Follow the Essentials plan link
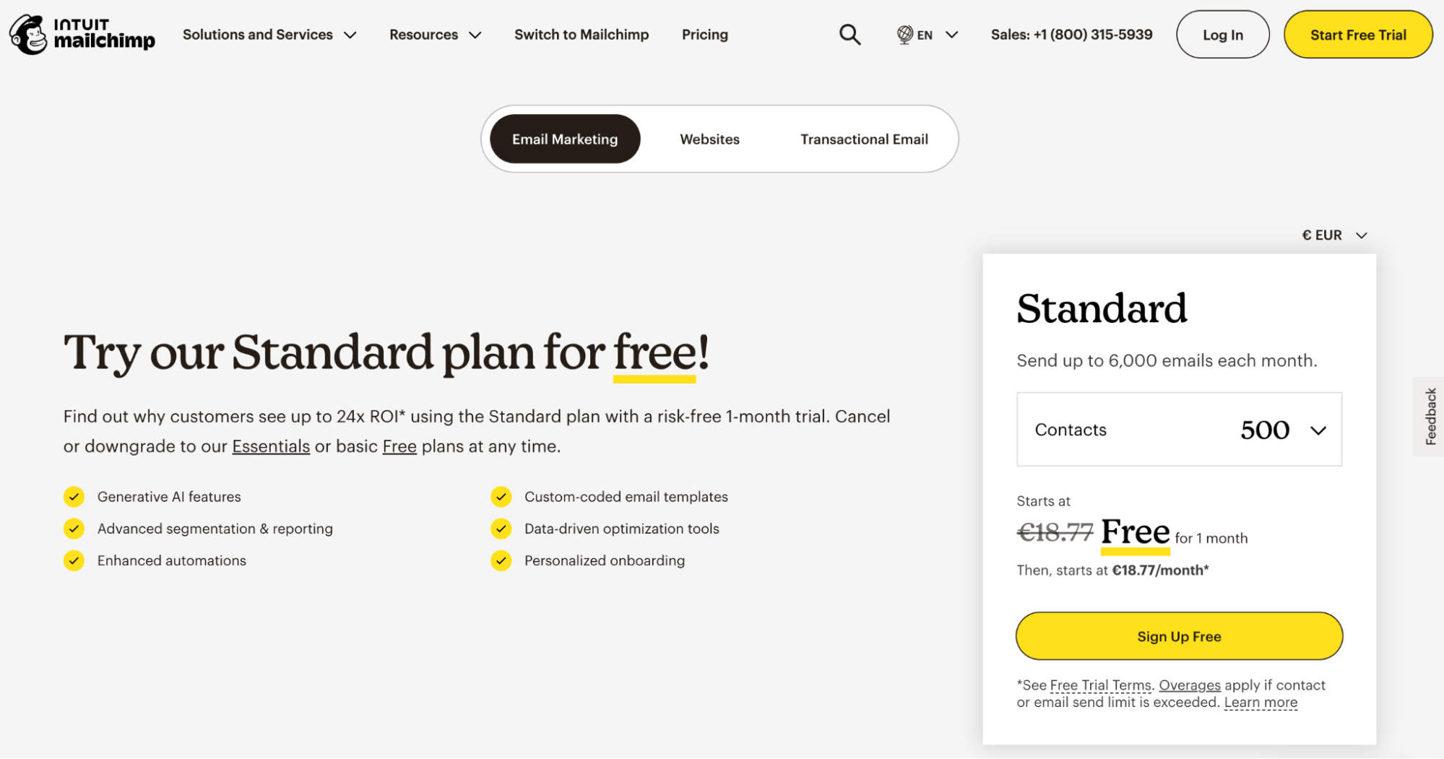The image size is (1444, 759). tap(271, 446)
